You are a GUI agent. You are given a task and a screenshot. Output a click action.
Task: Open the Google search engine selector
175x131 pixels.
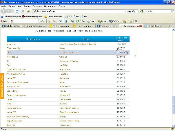click(x=143, y=11)
